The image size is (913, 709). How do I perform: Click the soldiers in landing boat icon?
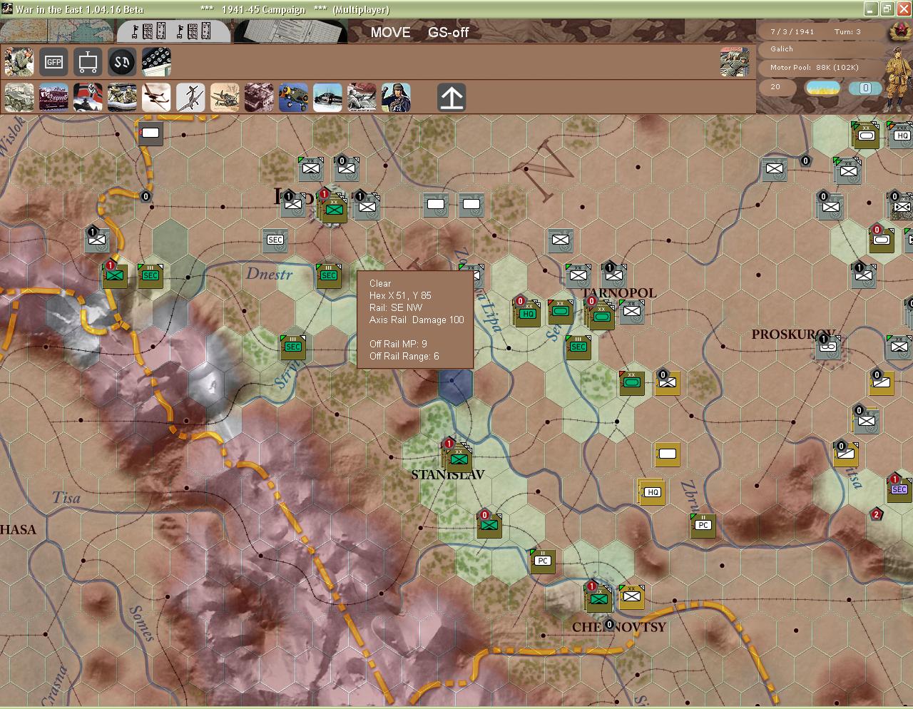[x=122, y=97]
